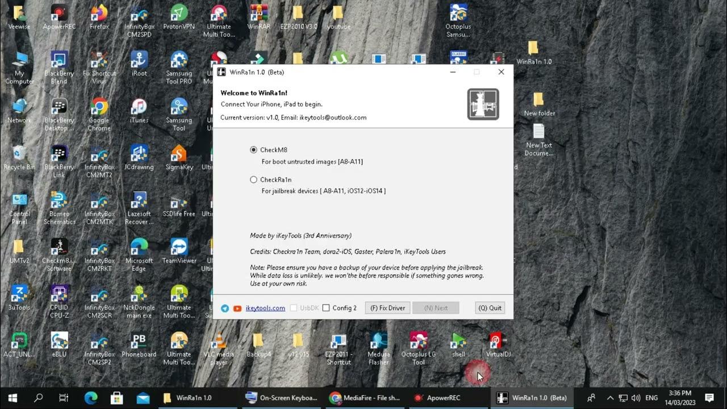Open the Google Chrome desktop icon
This screenshot has height=409, width=727.
pyautogui.click(x=99, y=115)
